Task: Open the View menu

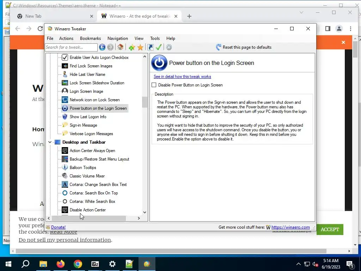Action: (139, 38)
